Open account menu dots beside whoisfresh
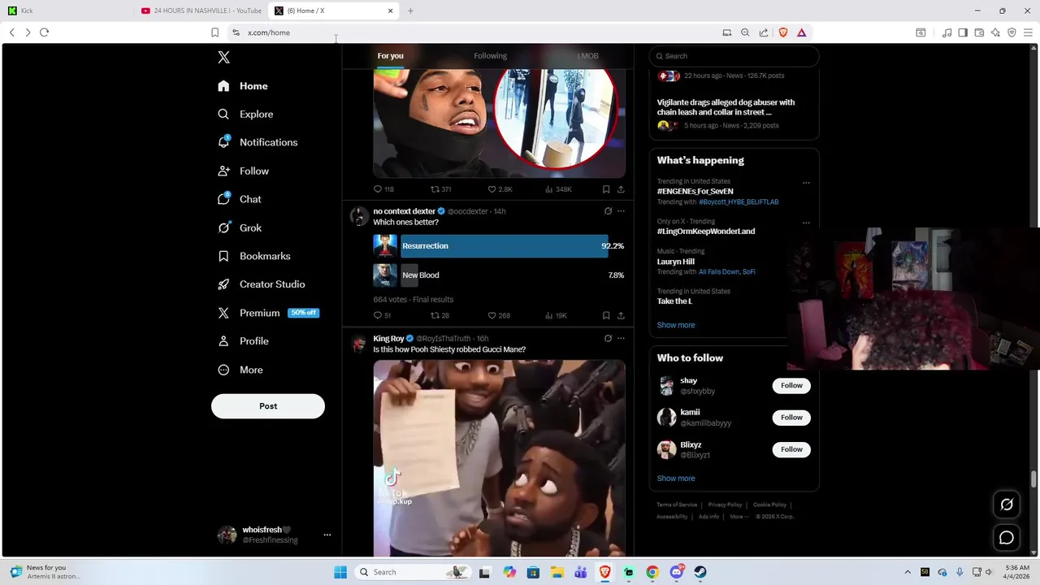This screenshot has height=585, width=1040. tap(327, 535)
